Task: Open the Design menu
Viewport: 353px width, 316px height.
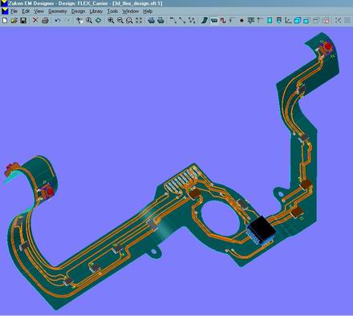Action: [x=78, y=11]
